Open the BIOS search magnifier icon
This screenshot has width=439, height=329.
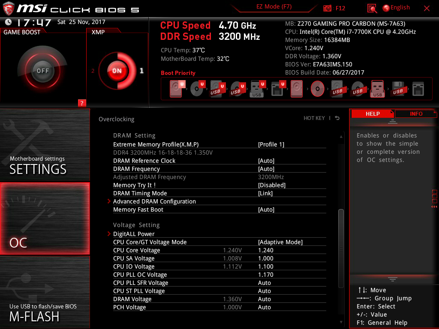coord(372,9)
